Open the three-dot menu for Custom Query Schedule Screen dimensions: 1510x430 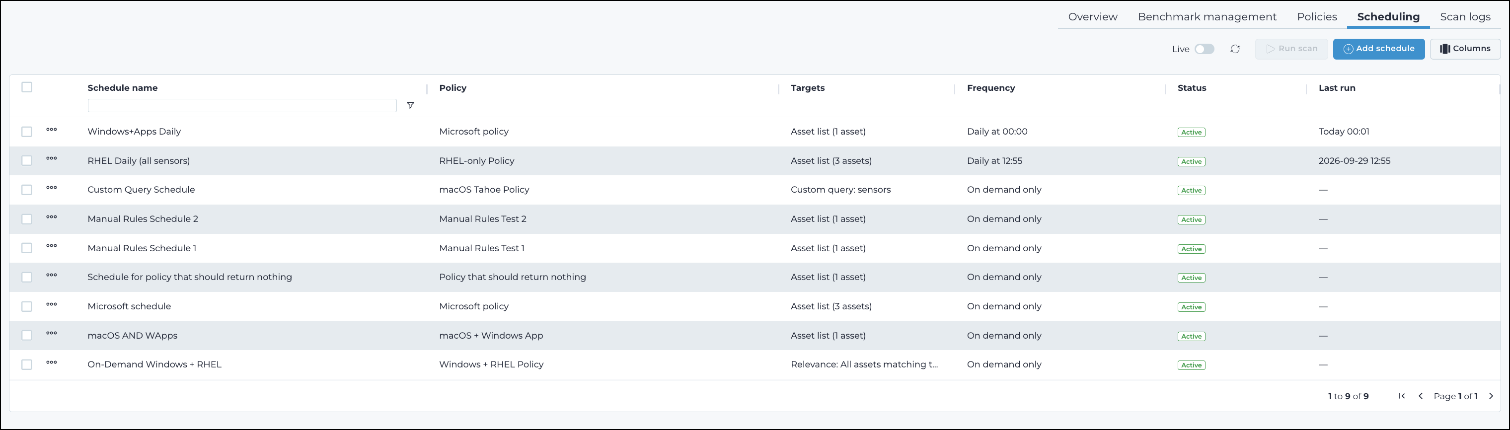click(x=52, y=188)
